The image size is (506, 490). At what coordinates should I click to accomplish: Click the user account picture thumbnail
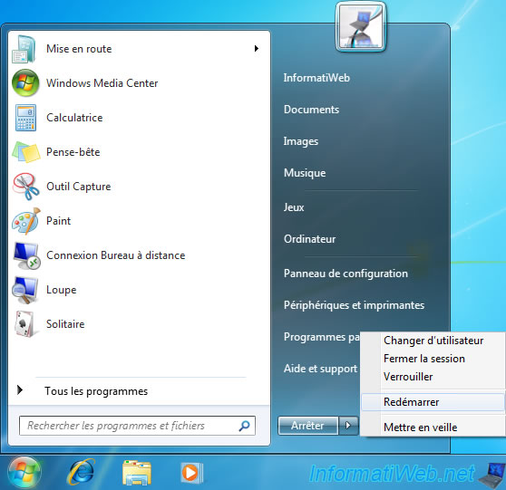[x=361, y=27]
